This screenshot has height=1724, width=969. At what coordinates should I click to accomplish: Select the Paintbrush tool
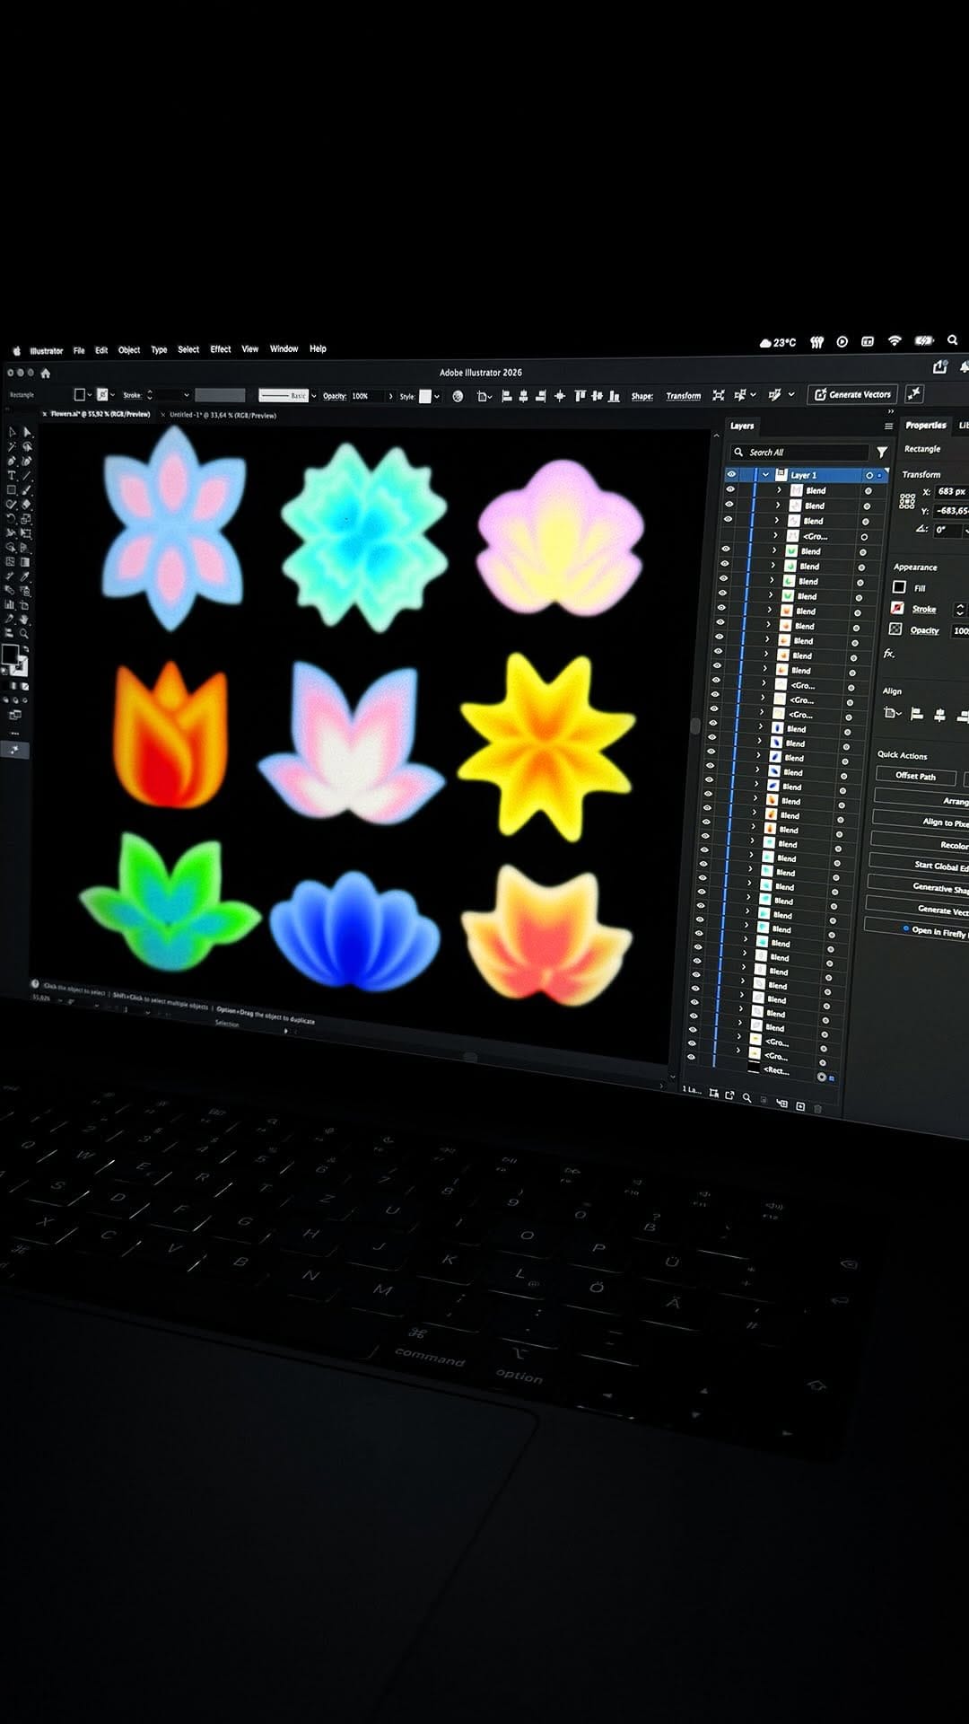[x=26, y=489]
